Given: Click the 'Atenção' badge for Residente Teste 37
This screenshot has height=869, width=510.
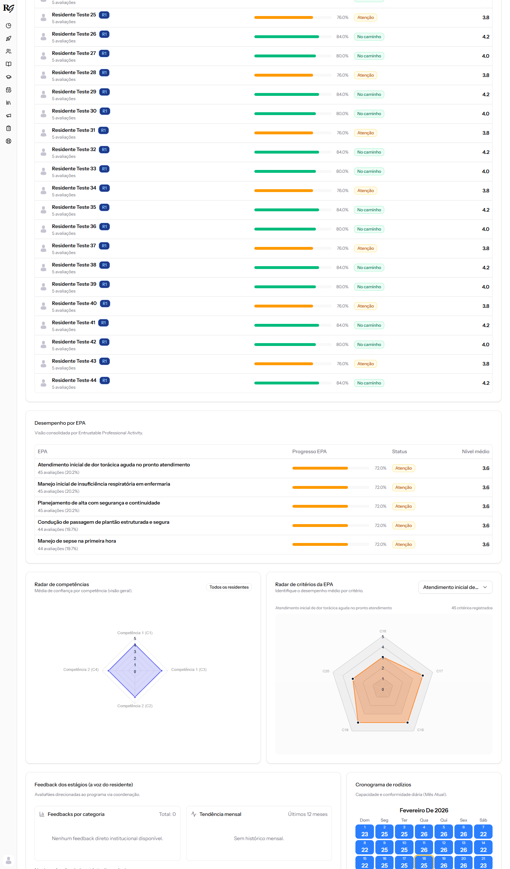Looking at the screenshot, I should tap(365, 248).
